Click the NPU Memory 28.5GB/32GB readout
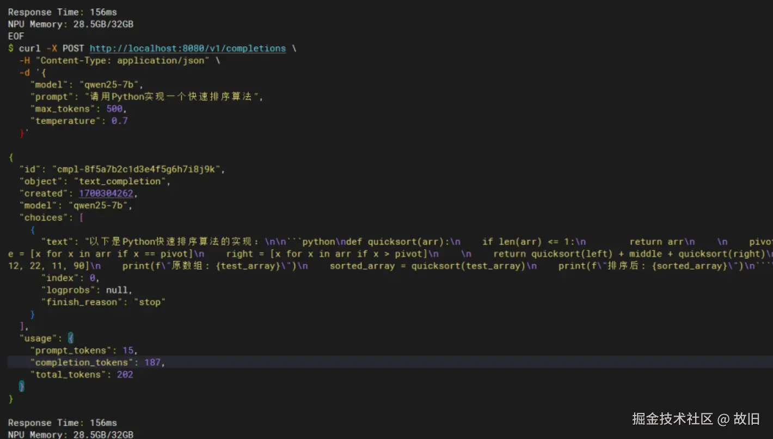Screen dimensions: 773x439 [x=65, y=24]
